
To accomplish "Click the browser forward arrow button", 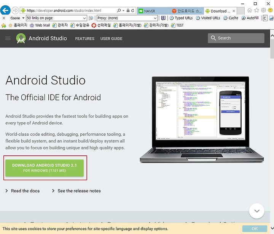I will [15, 11].
